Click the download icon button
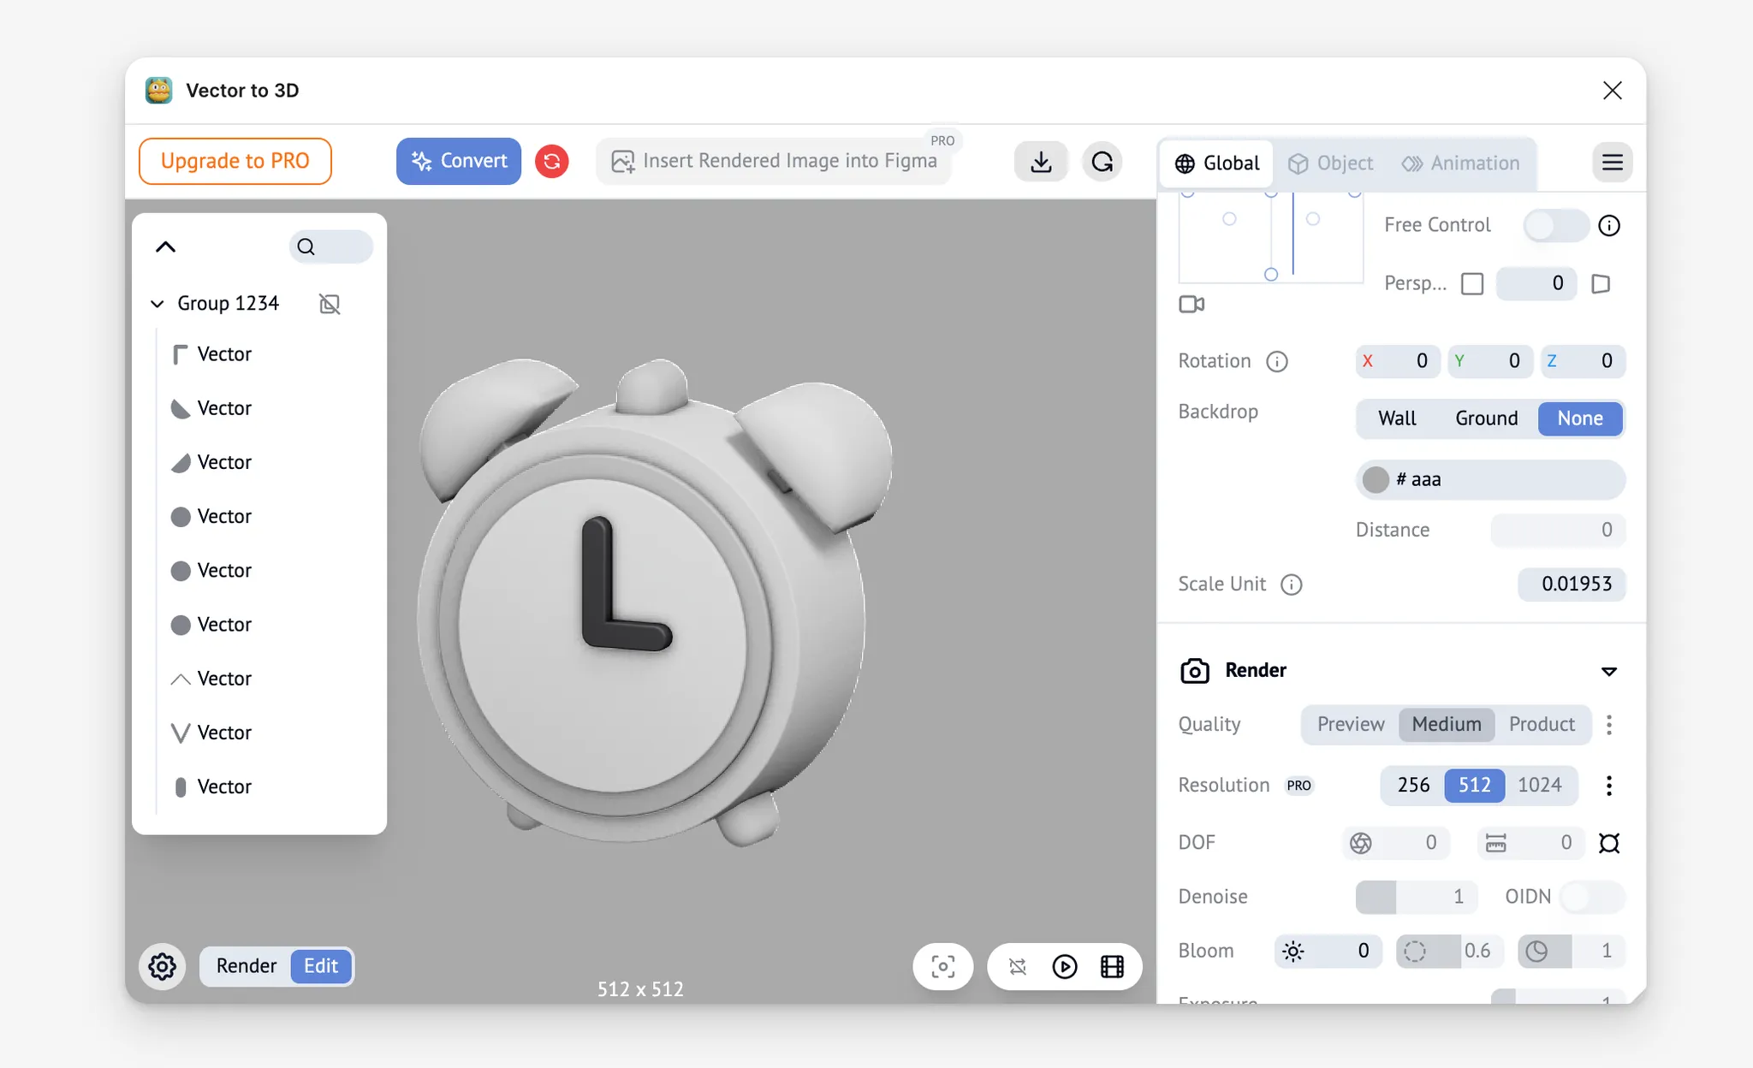Screen dimensions: 1753x1068 tap(1041, 162)
